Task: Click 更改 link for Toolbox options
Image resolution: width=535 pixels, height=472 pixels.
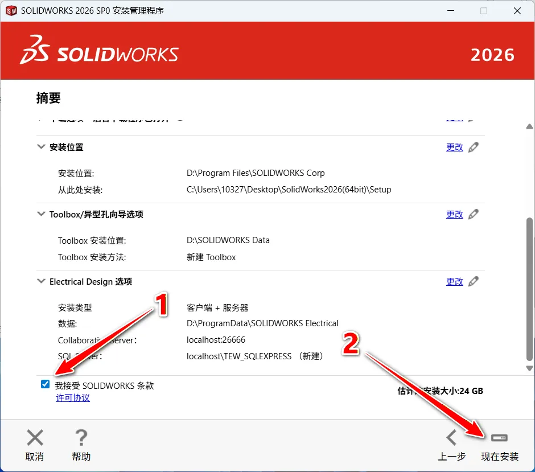Action: point(455,215)
